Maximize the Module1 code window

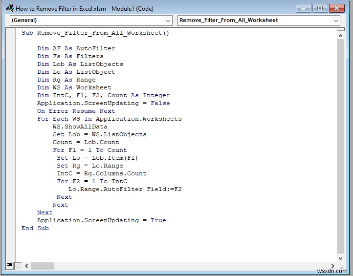click(x=320, y=8)
